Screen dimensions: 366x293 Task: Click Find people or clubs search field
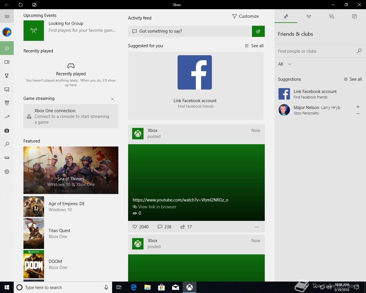pos(316,51)
